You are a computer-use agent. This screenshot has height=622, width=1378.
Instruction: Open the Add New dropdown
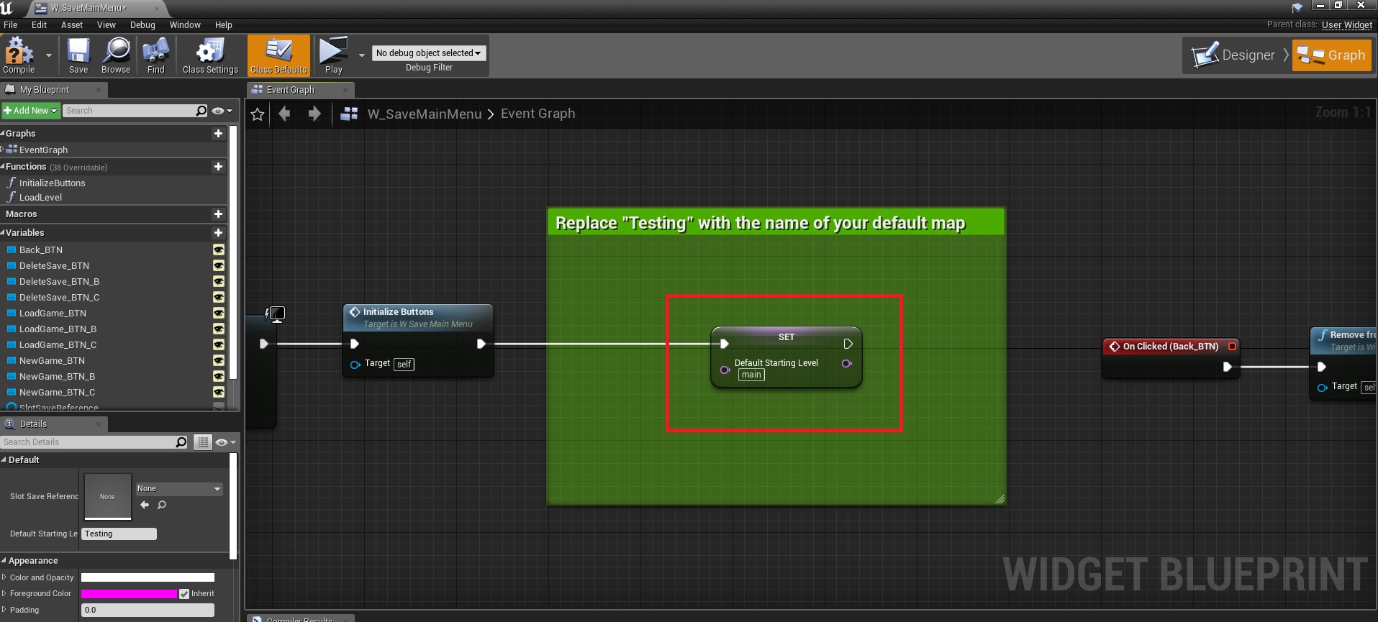pyautogui.click(x=30, y=111)
